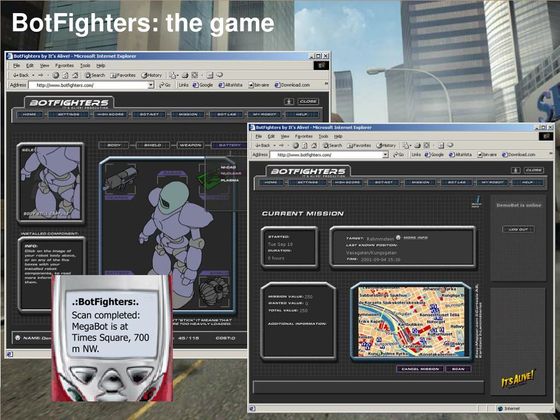Select BATTERY tab in Bot Lab

[x=230, y=145]
